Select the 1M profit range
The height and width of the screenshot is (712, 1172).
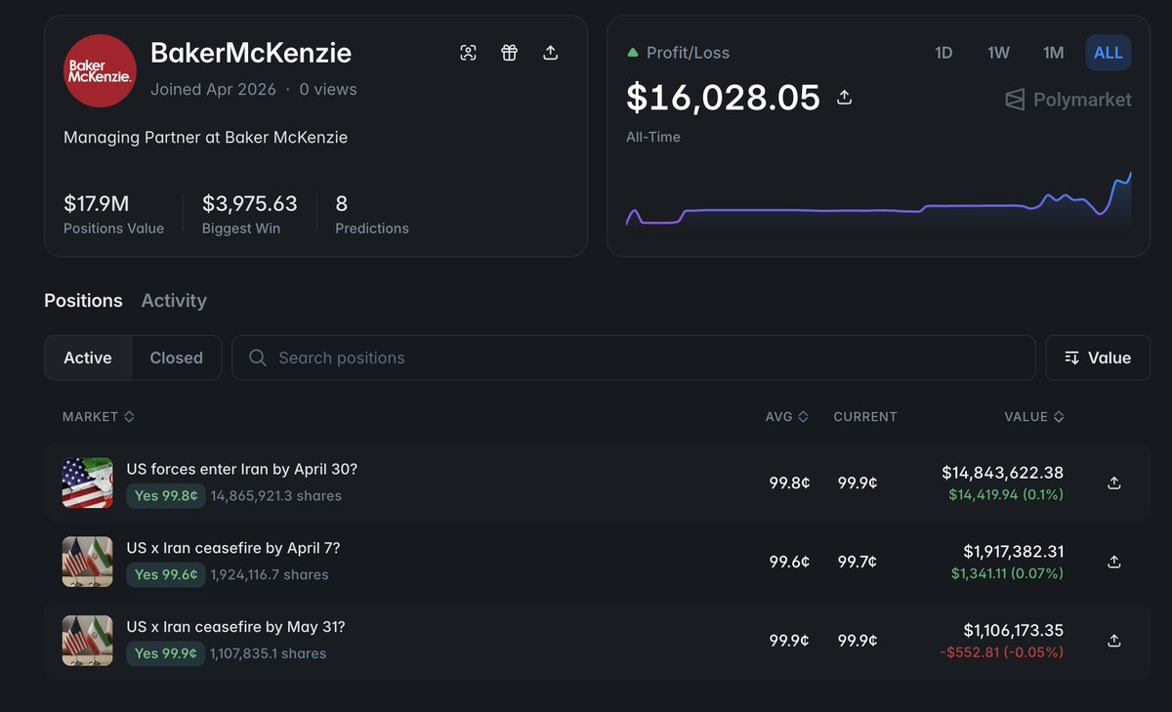(x=1053, y=53)
